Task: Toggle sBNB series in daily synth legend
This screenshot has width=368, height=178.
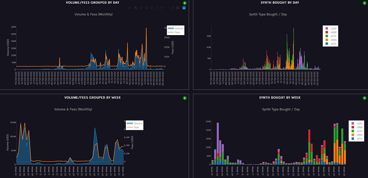Action: point(331,32)
